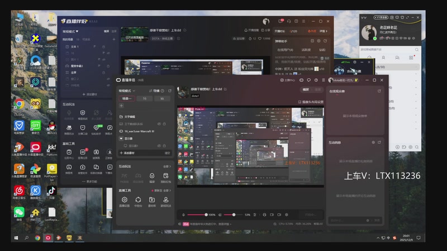Open 游戏玩法 tool in front window
The height and width of the screenshot is (251, 447).
coord(165,201)
